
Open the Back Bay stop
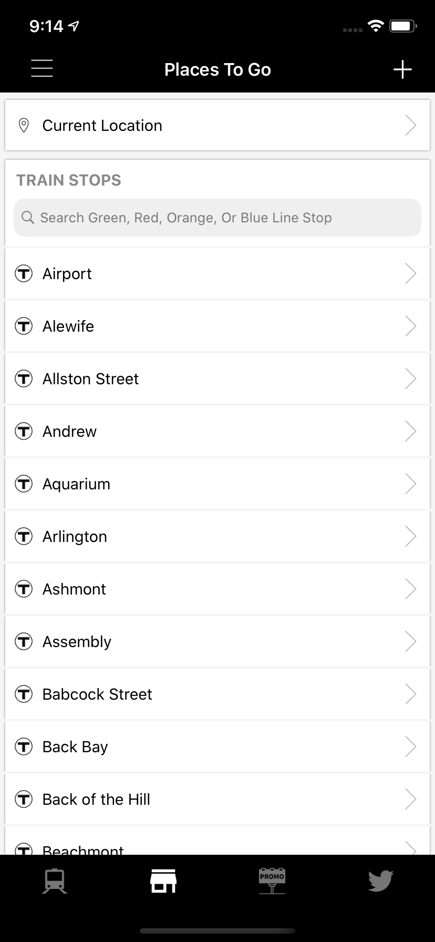pyautogui.click(x=75, y=747)
